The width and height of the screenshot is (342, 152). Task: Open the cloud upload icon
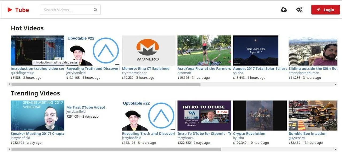point(284,10)
